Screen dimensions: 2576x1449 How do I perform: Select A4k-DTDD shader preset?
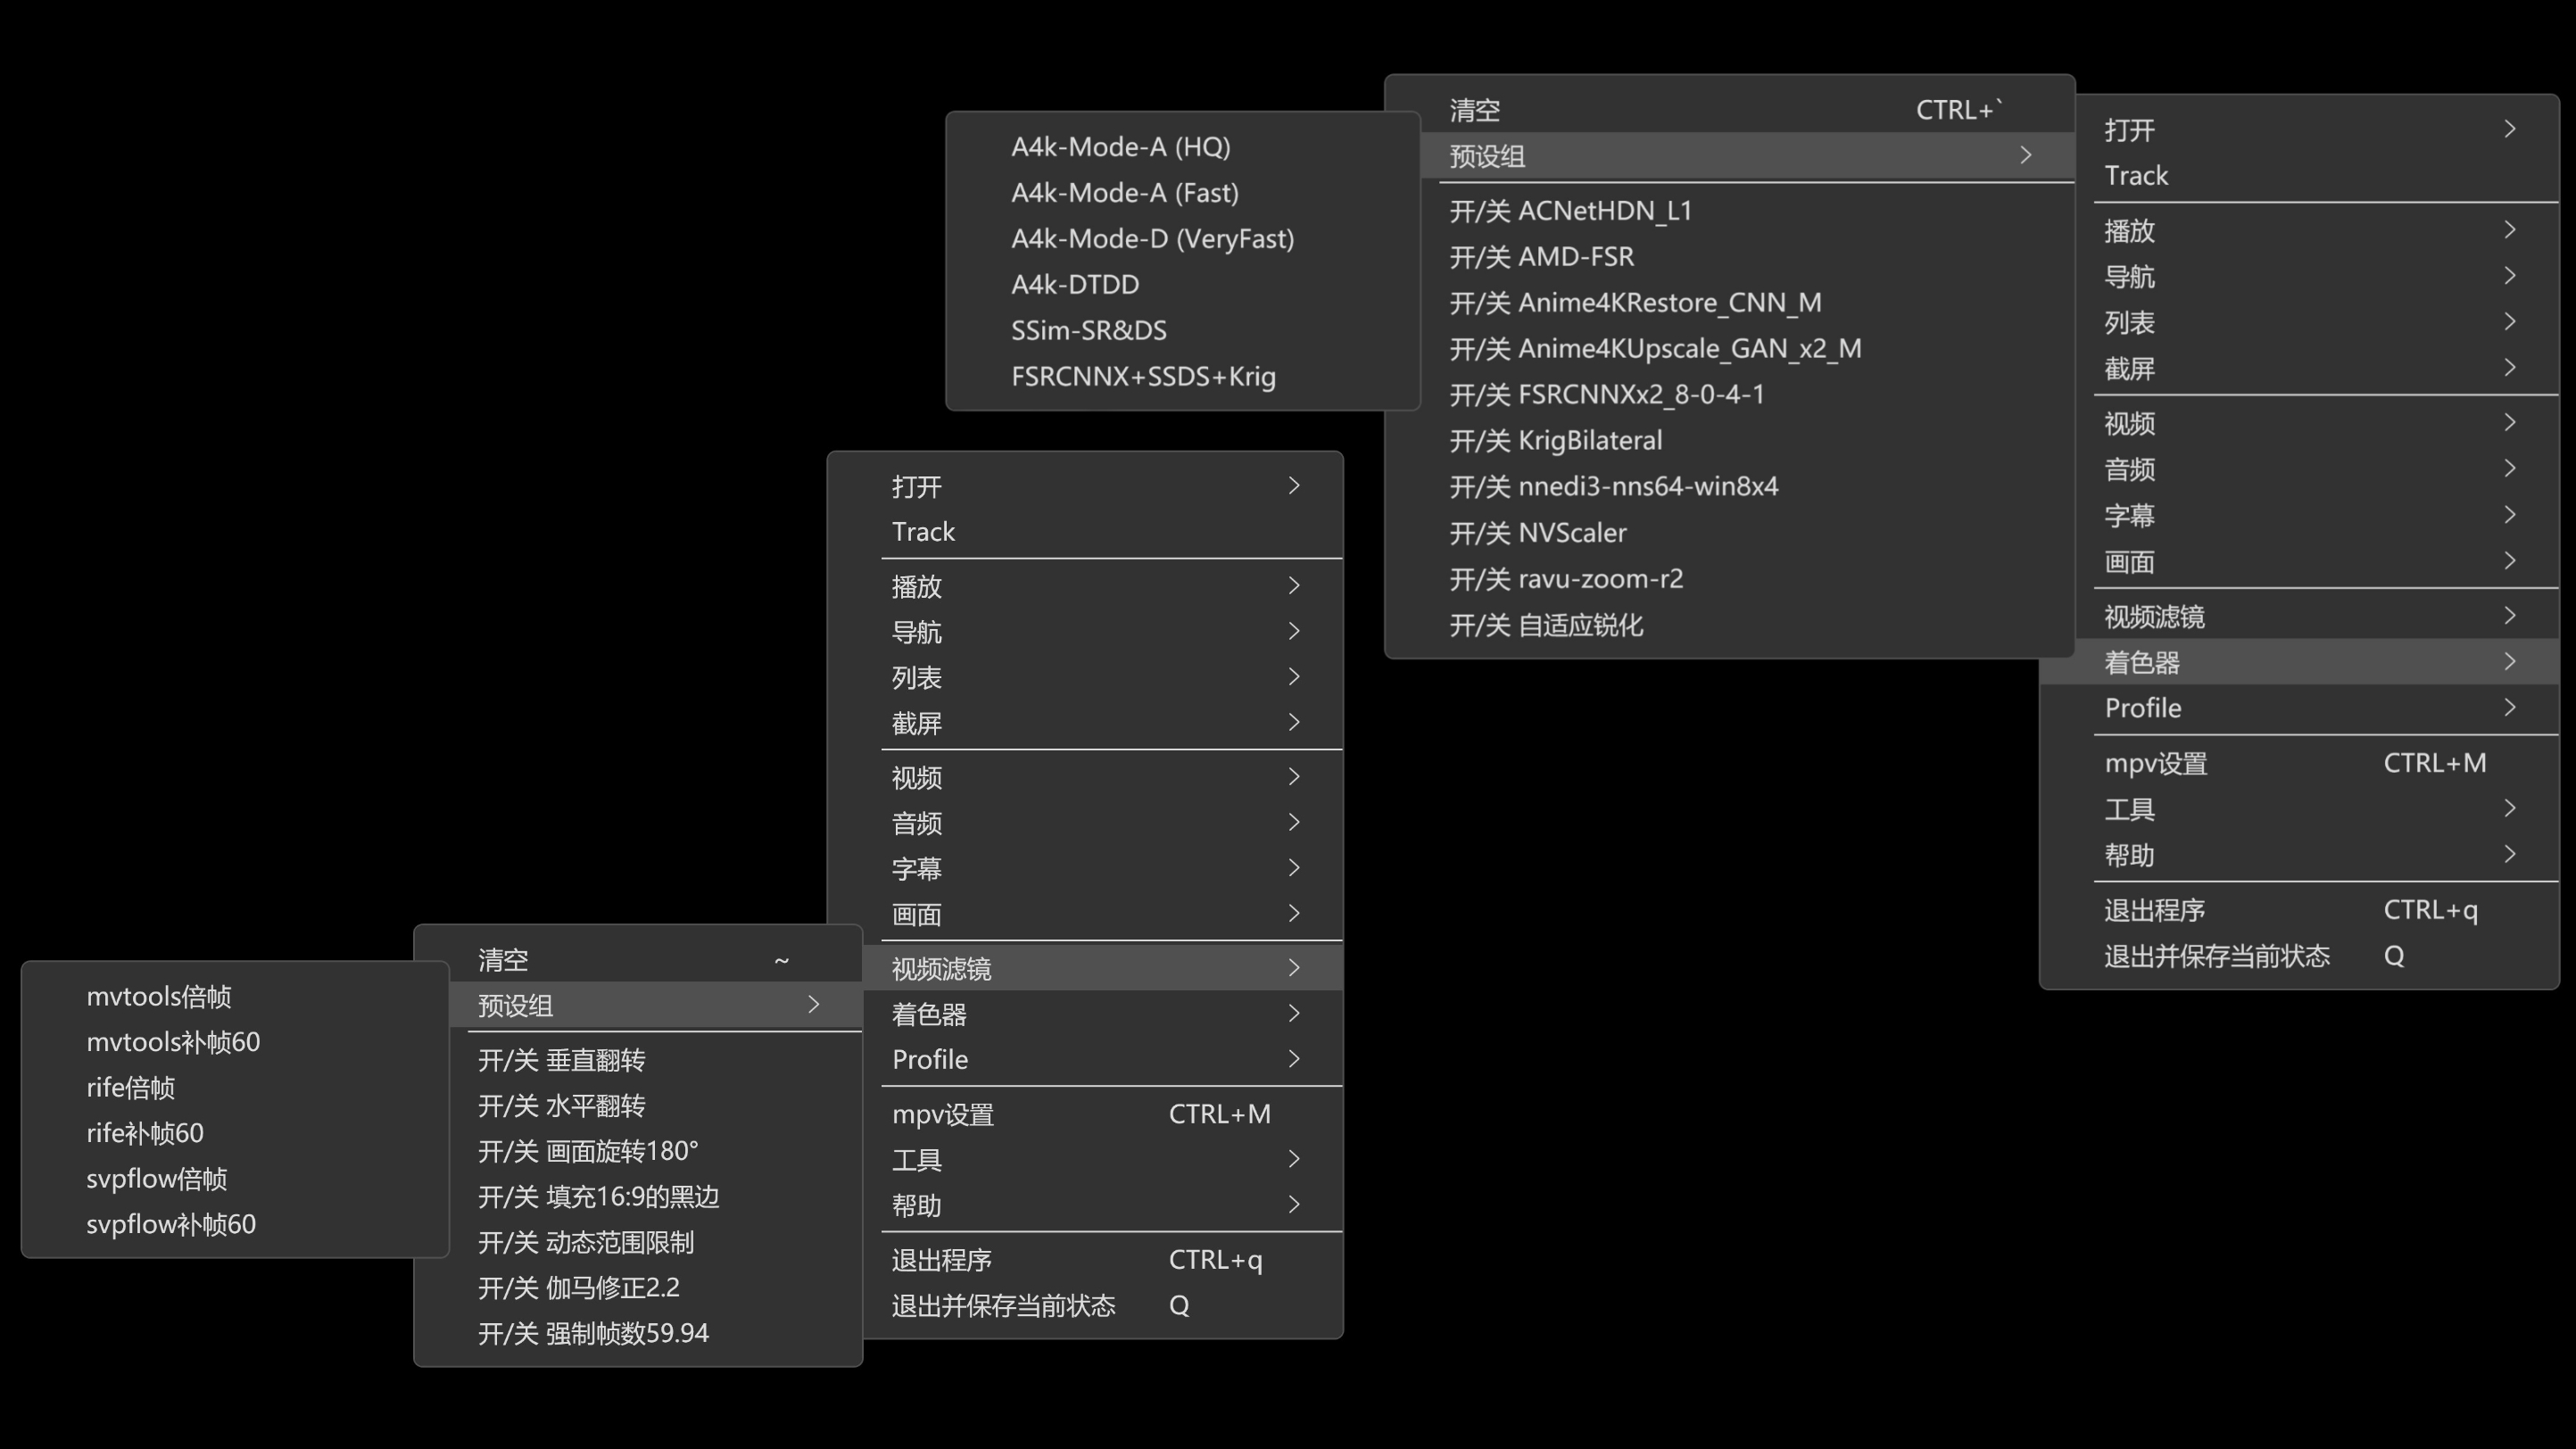click(1075, 285)
